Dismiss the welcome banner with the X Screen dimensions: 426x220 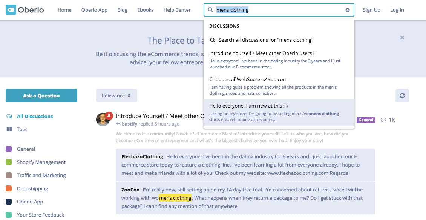[402, 38]
